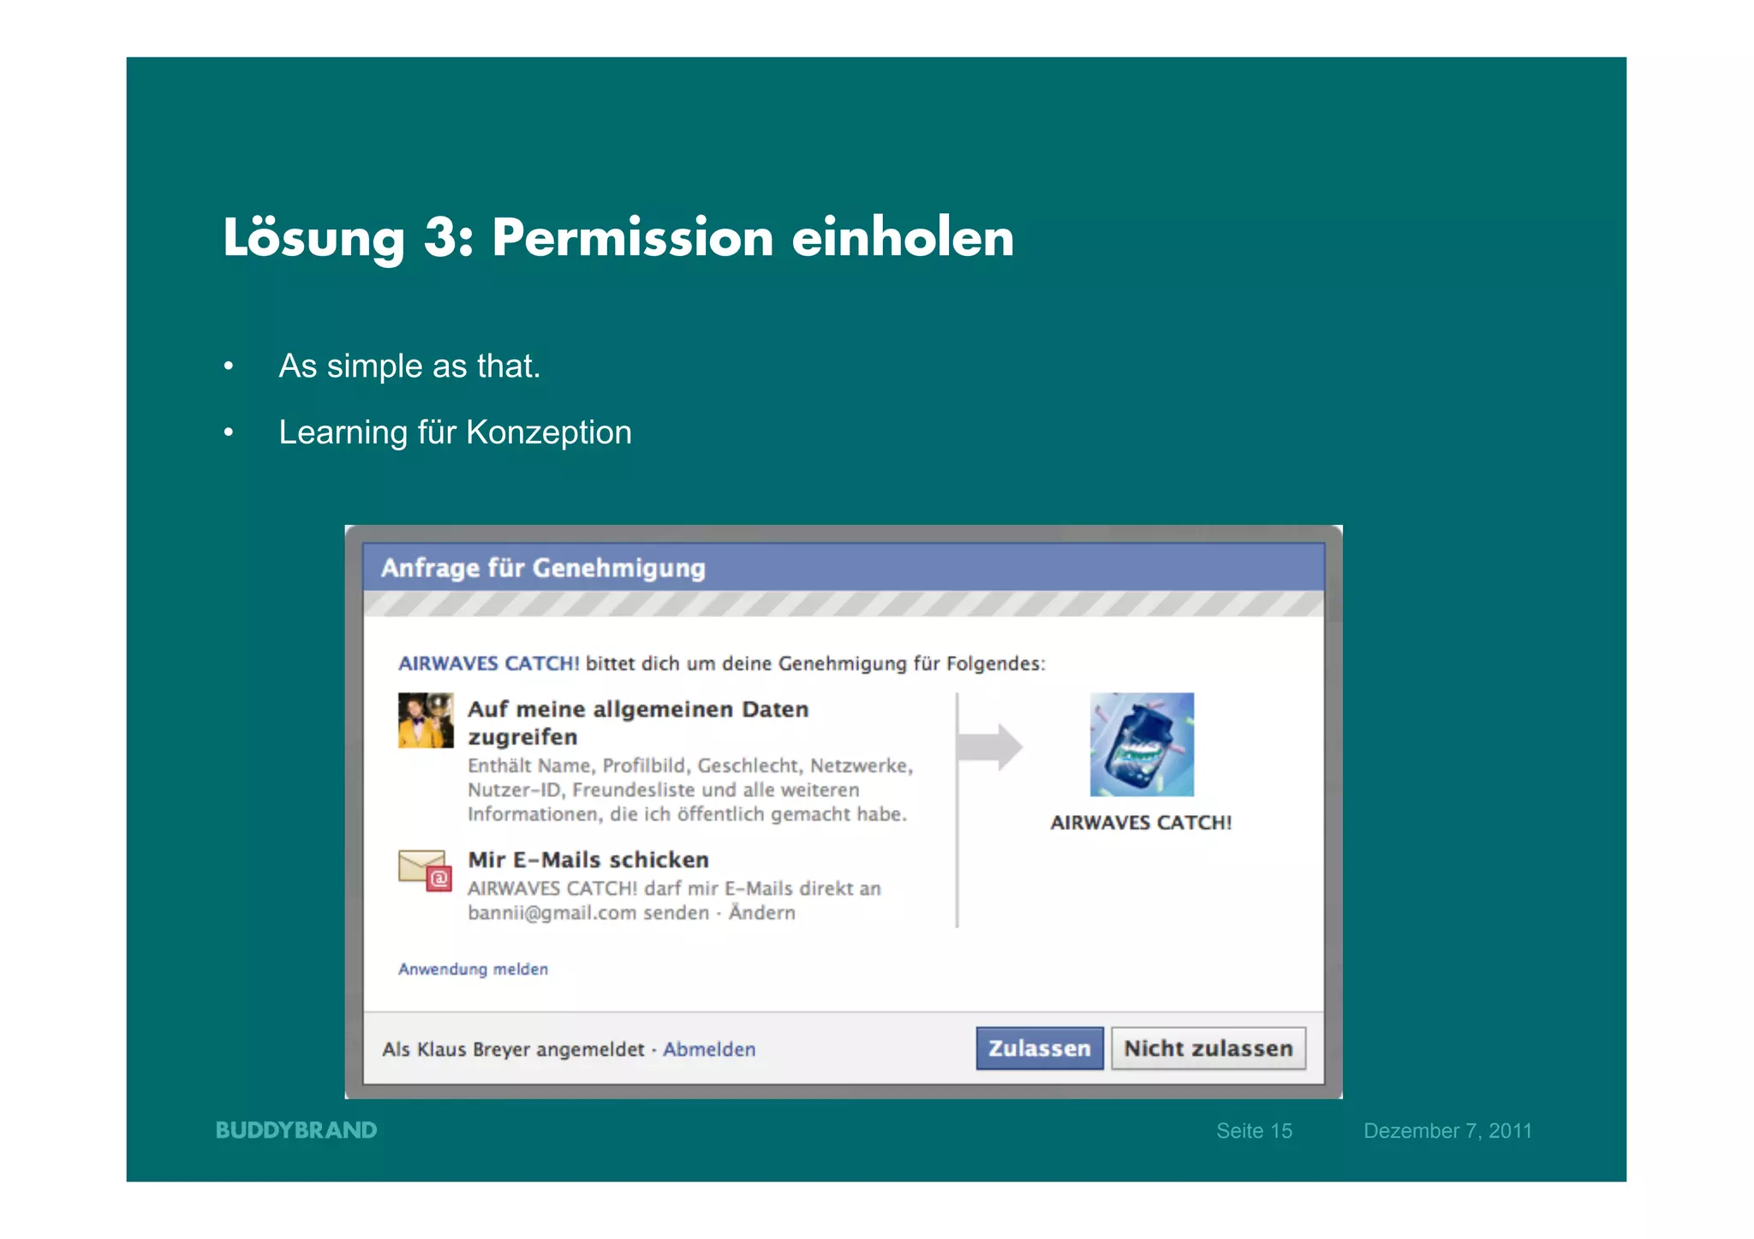1754x1239 pixels.
Task: Click the 'Seite 15' page number
Action: pyautogui.click(x=1254, y=1130)
